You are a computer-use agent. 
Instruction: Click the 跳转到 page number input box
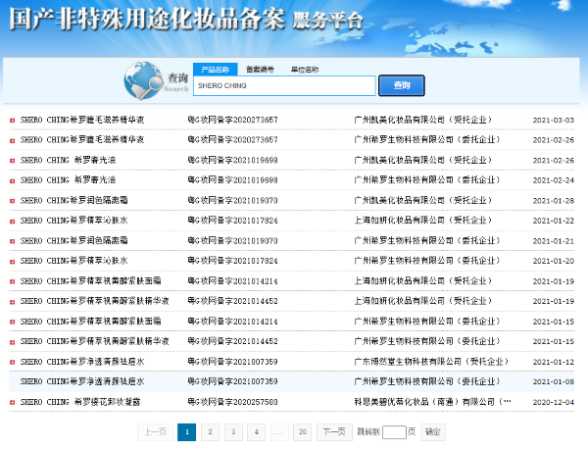393,431
